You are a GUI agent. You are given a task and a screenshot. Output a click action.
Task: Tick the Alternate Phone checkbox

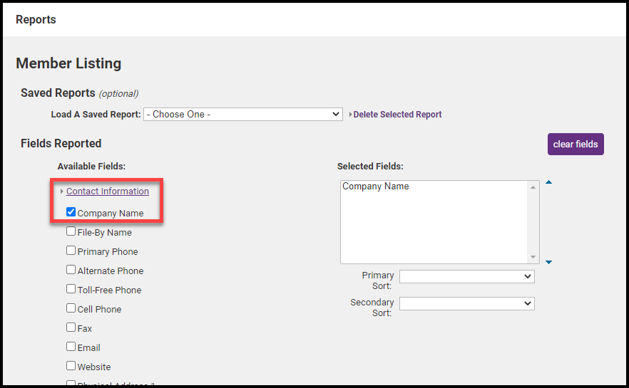point(71,270)
